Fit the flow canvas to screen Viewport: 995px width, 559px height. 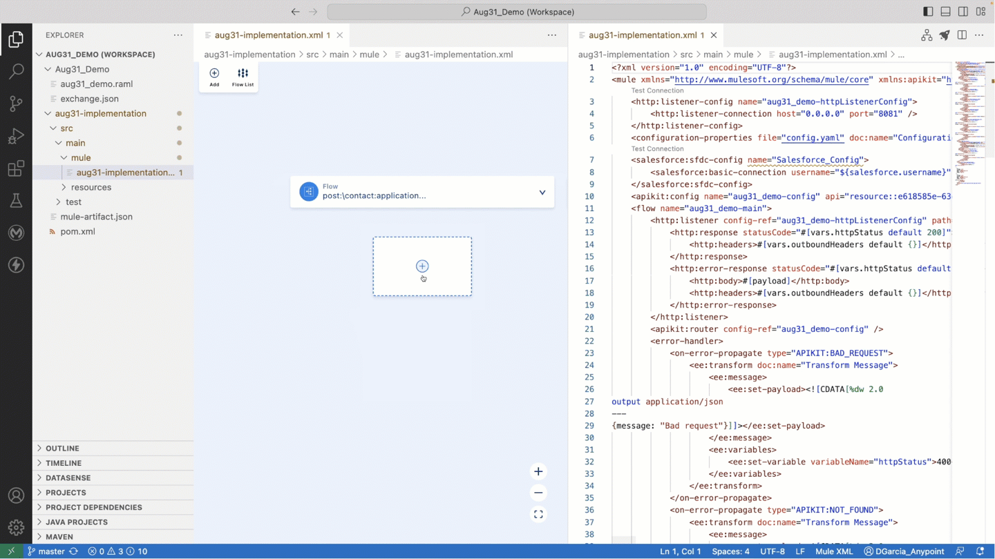[x=538, y=514]
